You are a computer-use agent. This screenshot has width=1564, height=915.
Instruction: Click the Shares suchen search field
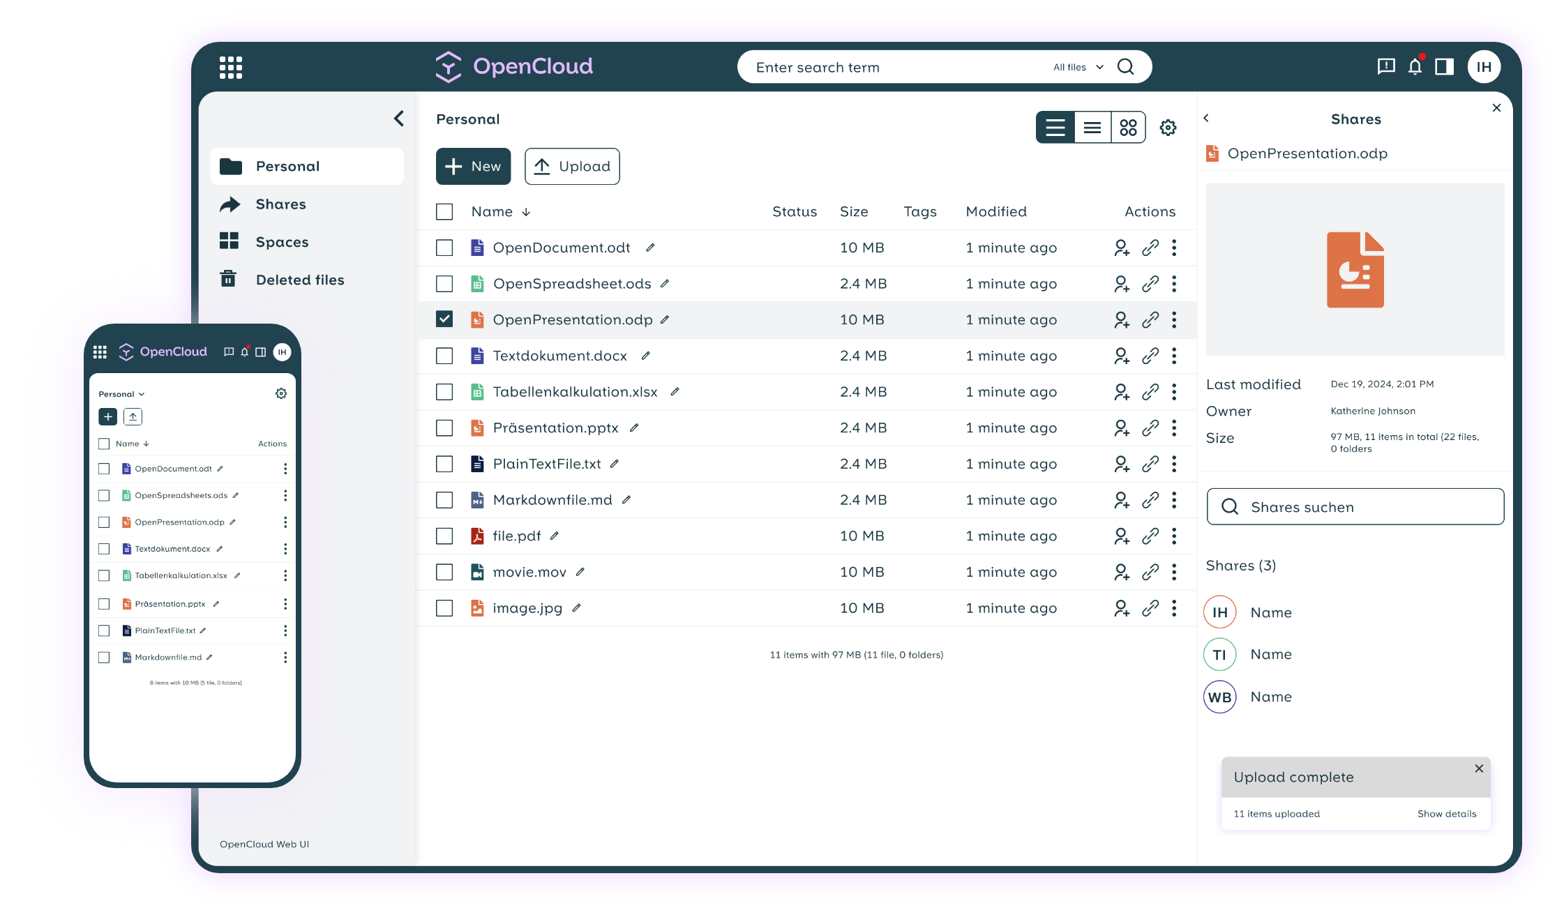1355,507
